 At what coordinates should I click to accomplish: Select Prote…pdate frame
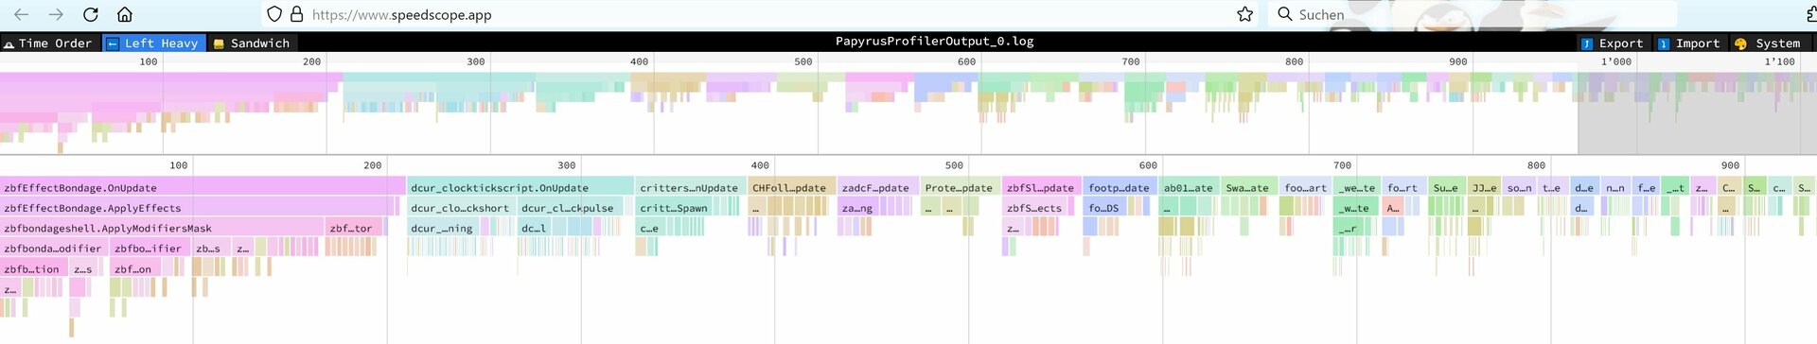coord(960,187)
